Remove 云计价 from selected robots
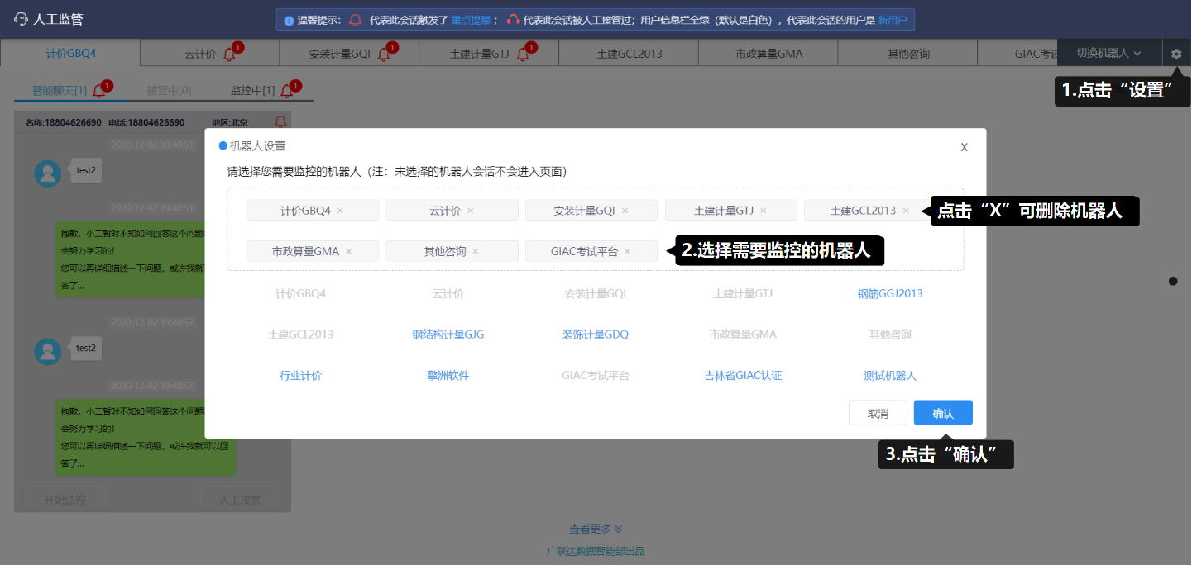1192x565 pixels. click(471, 211)
